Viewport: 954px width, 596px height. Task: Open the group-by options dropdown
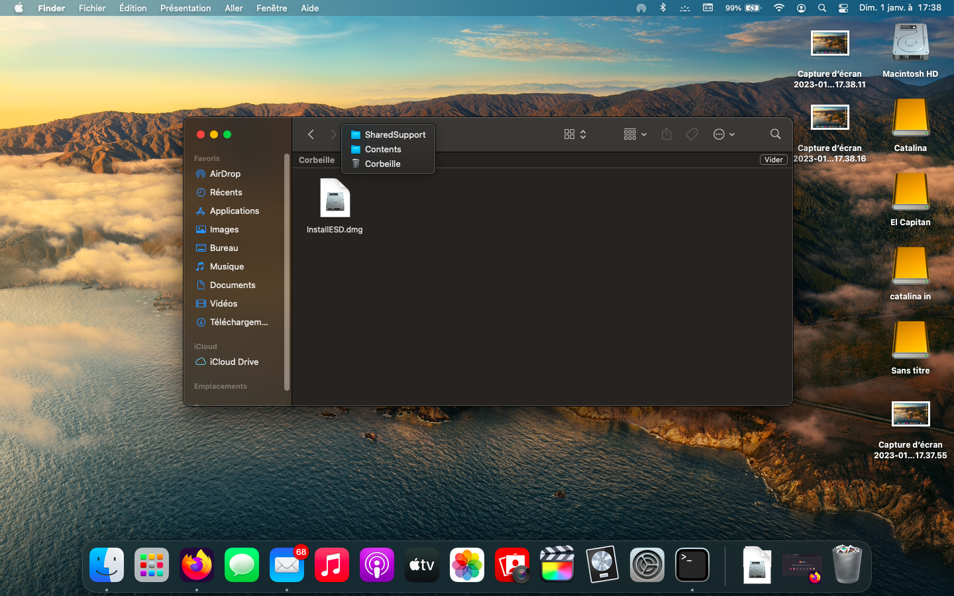(635, 134)
